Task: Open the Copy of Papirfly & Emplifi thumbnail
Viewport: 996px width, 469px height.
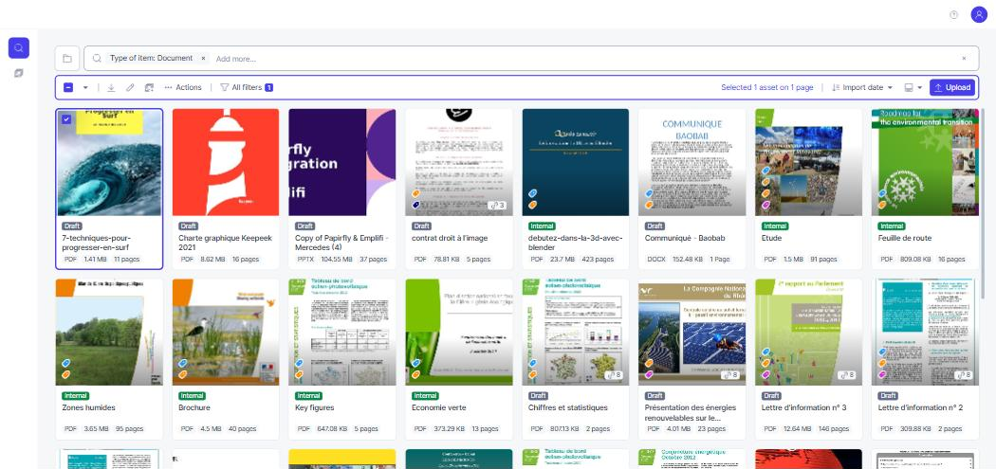Action: point(341,162)
